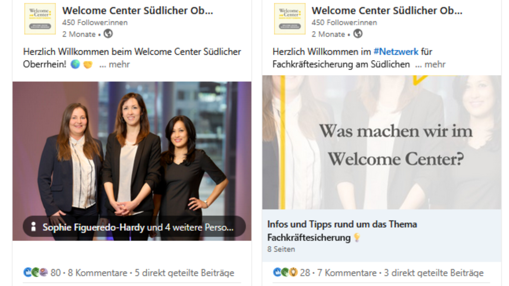The width and height of the screenshot is (509, 286).
Task: View the 7 Kommentare on right post
Action: (347, 272)
